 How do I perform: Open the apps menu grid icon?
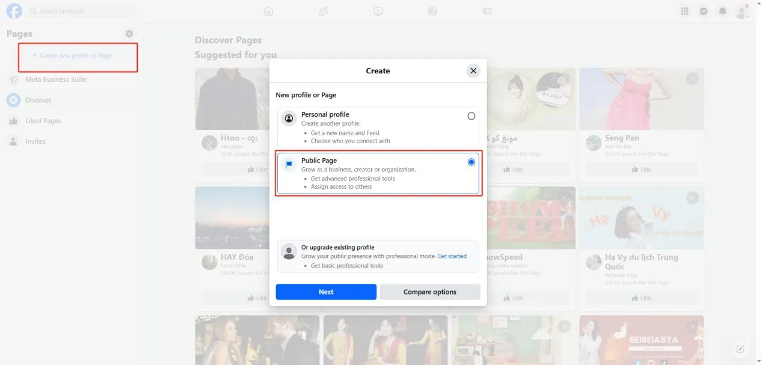(684, 11)
